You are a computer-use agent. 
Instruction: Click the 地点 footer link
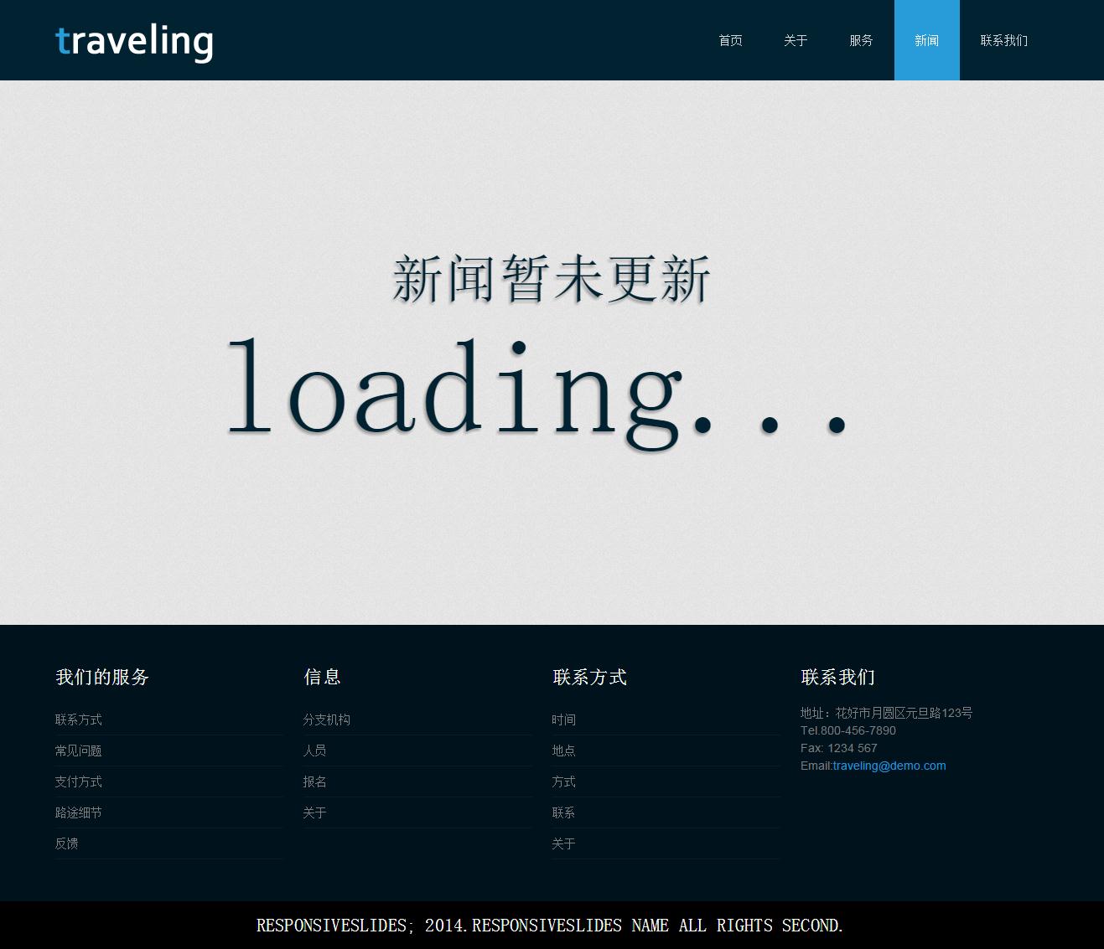coord(564,750)
